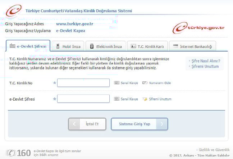Click the crescent emblem in the header
This screenshot has height=159, width=233.
(13, 10)
